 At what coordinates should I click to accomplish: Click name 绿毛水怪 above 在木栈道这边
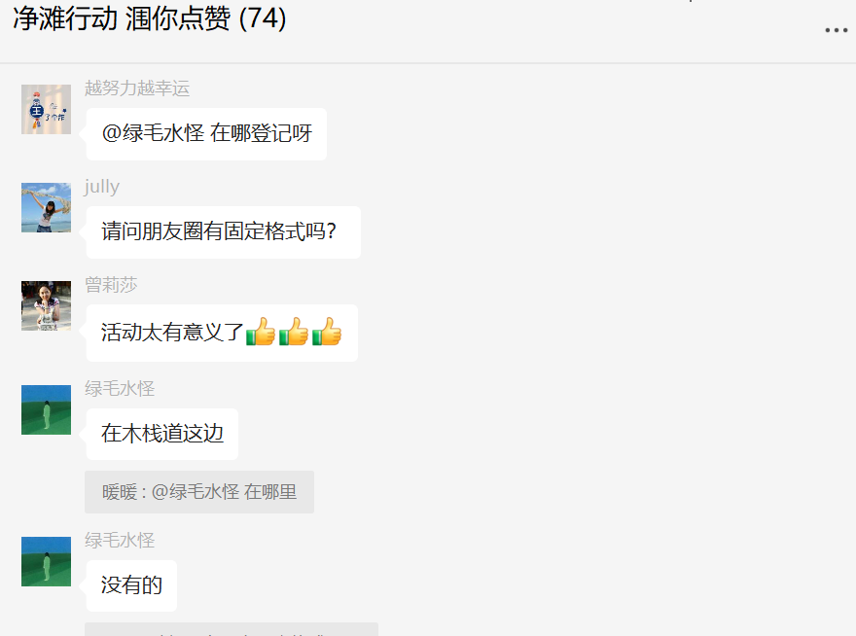click(x=120, y=389)
